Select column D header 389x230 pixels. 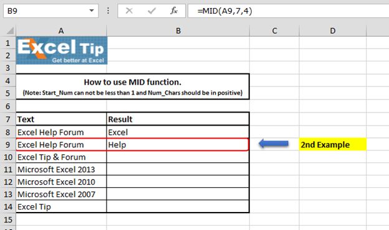pos(333,30)
